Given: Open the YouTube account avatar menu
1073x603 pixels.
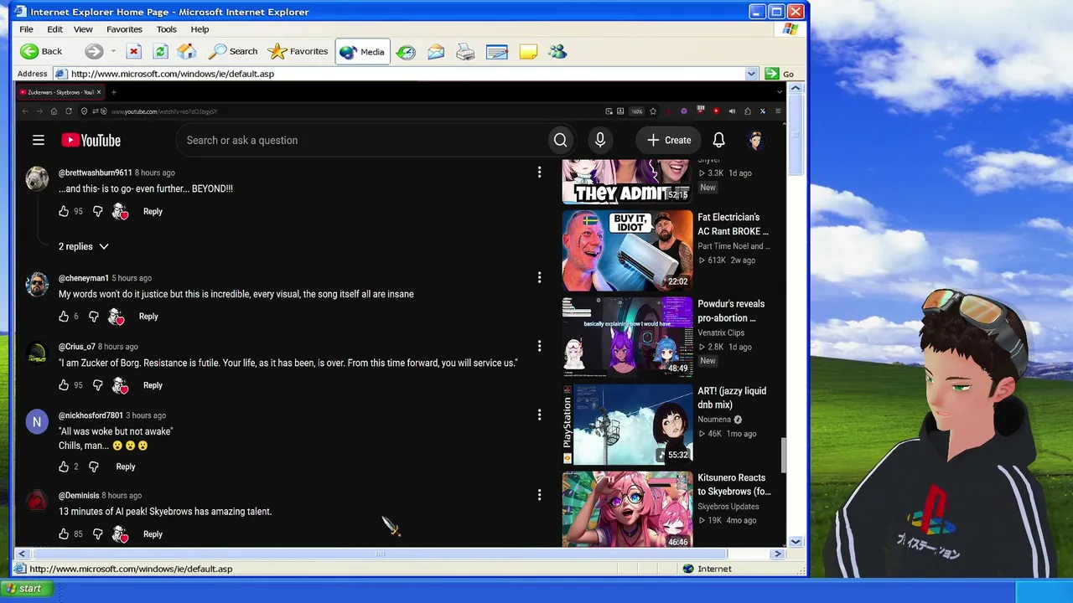Looking at the screenshot, I should 755,140.
